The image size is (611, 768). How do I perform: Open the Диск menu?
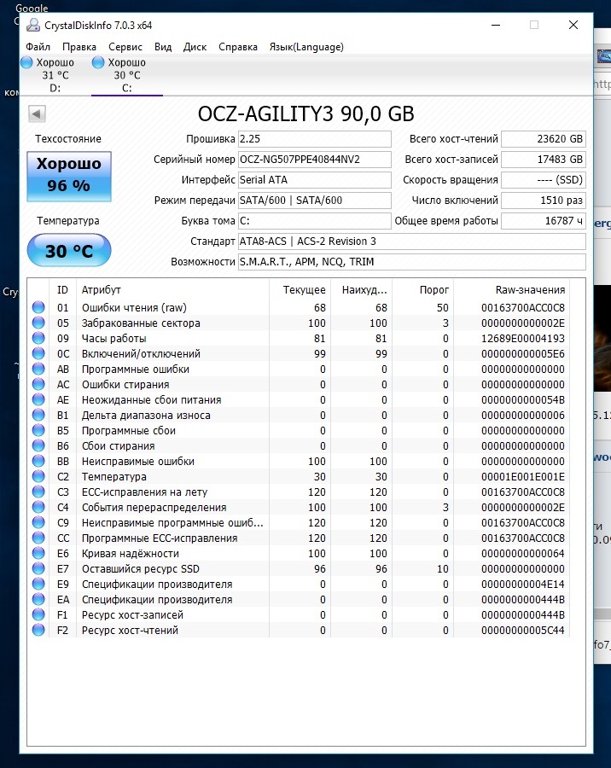[x=195, y=47]
